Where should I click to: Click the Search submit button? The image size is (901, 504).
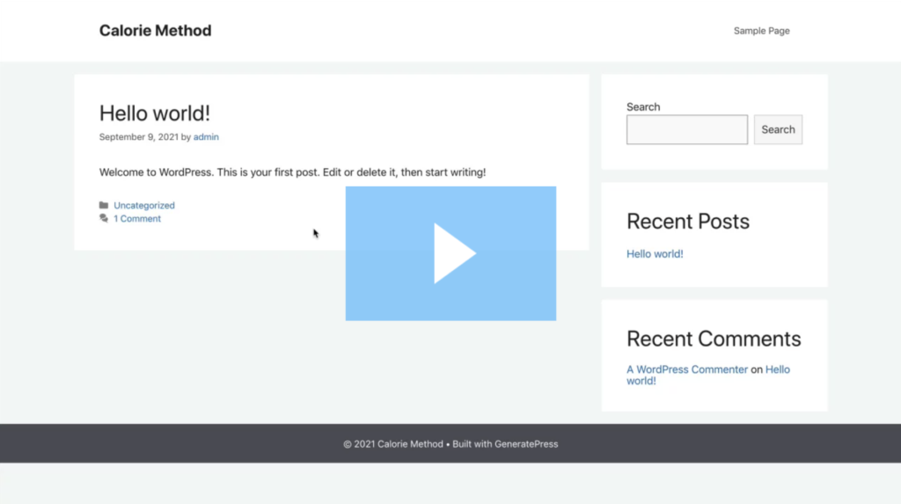(778, 129)
